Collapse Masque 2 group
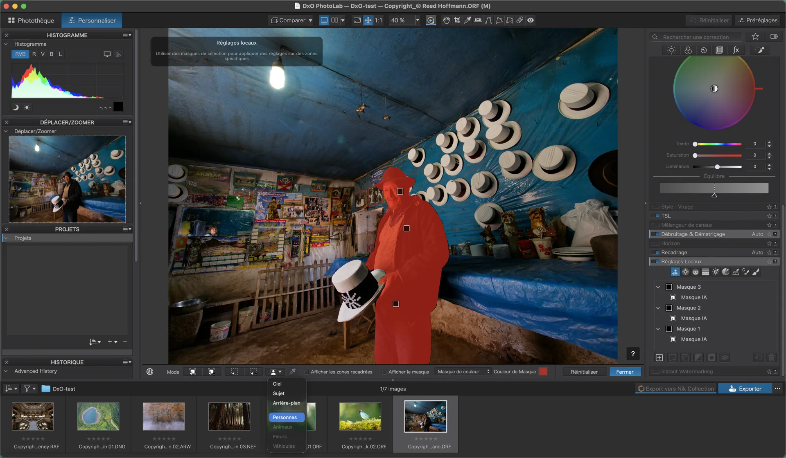786x458 pixels. 658,308
